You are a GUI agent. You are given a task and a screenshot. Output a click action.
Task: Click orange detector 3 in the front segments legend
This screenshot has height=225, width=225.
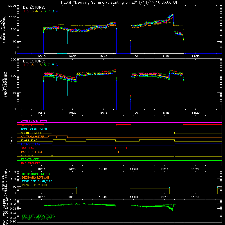[x=32, y=11]
